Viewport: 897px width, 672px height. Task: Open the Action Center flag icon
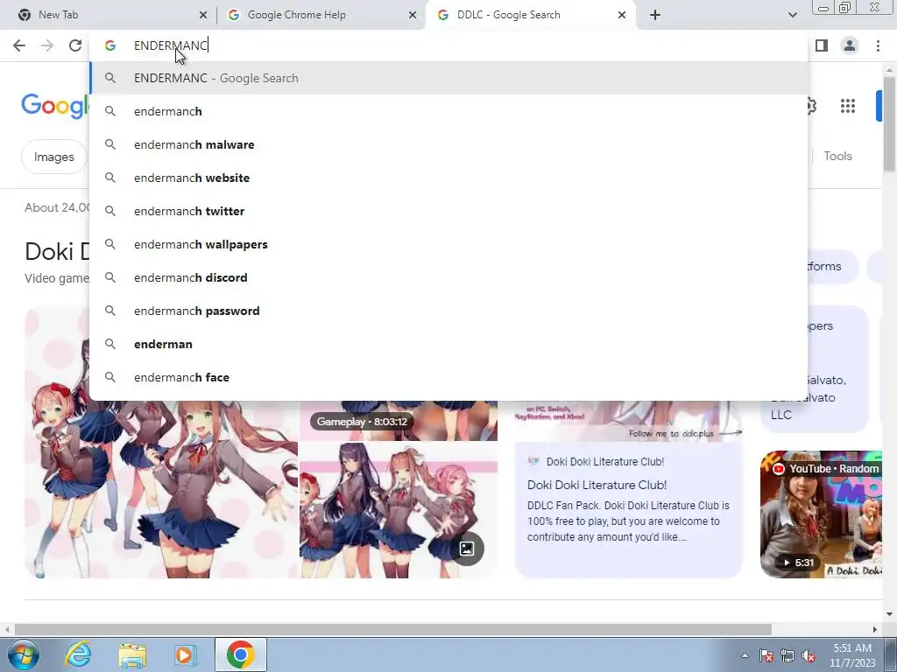(x=766, y=655)
